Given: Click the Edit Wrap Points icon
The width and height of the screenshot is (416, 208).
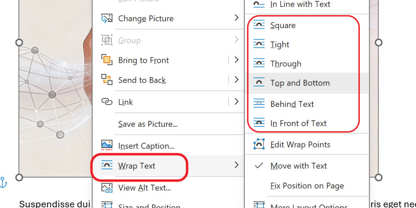Looking at the screenshot, I should click(259, 145).
